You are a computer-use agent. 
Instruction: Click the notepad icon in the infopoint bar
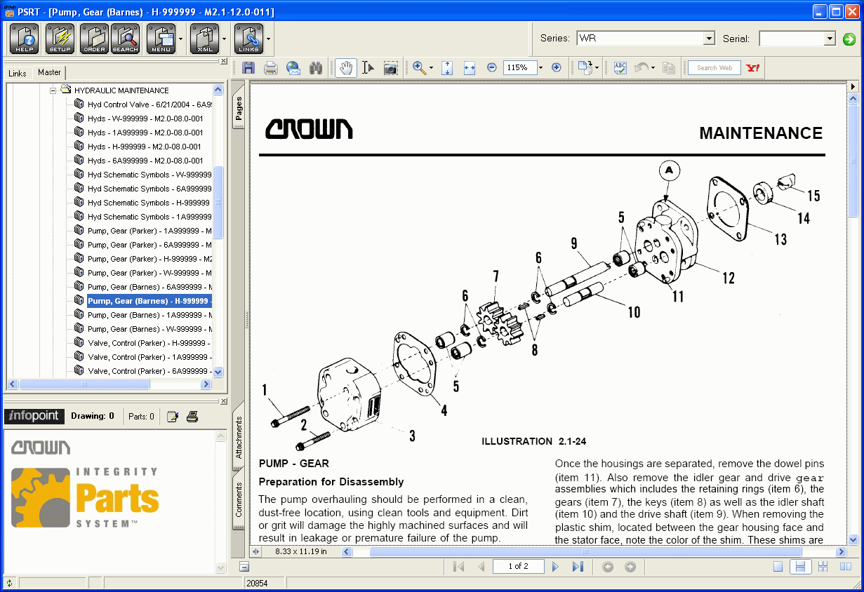click(x=173, y=417)
